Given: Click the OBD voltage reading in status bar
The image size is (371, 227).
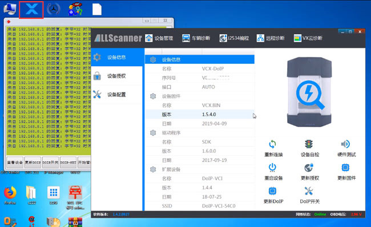Looking at the screenshot, I should click(x=356, y=214).
